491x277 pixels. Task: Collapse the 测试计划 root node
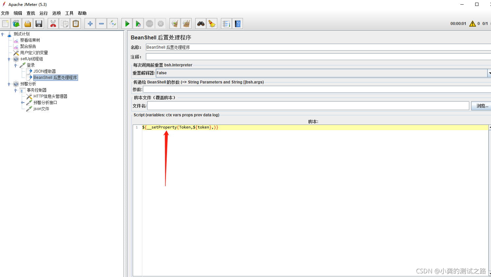[3, 34]
